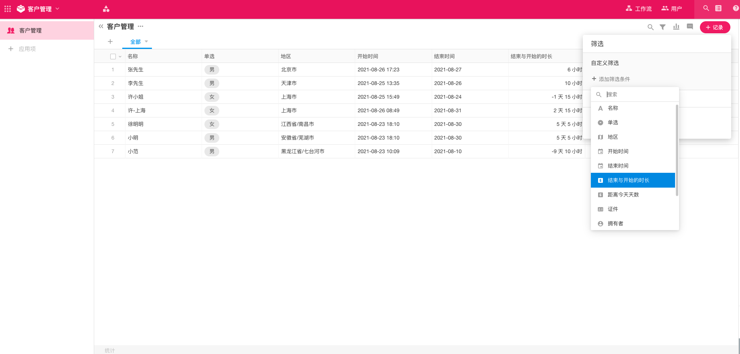Add a new 应用项 in the sidebar
This screenshot has width=740, height=354.
(22, 49)
